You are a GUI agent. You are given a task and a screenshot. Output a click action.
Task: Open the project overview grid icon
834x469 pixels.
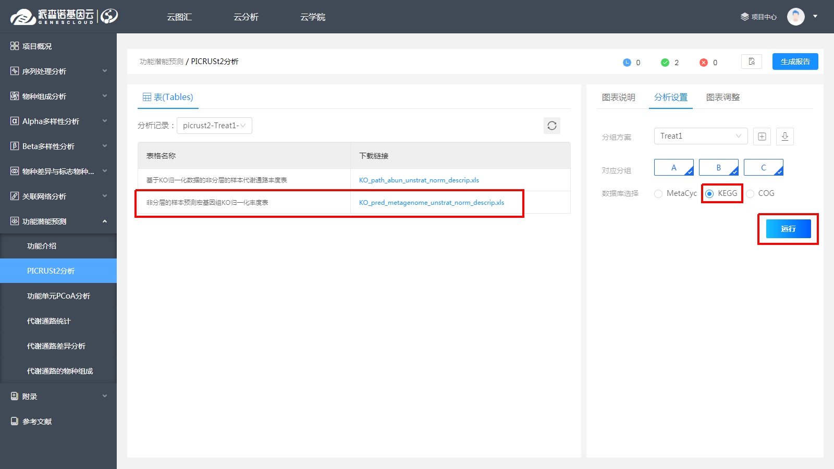coord(15,46)
